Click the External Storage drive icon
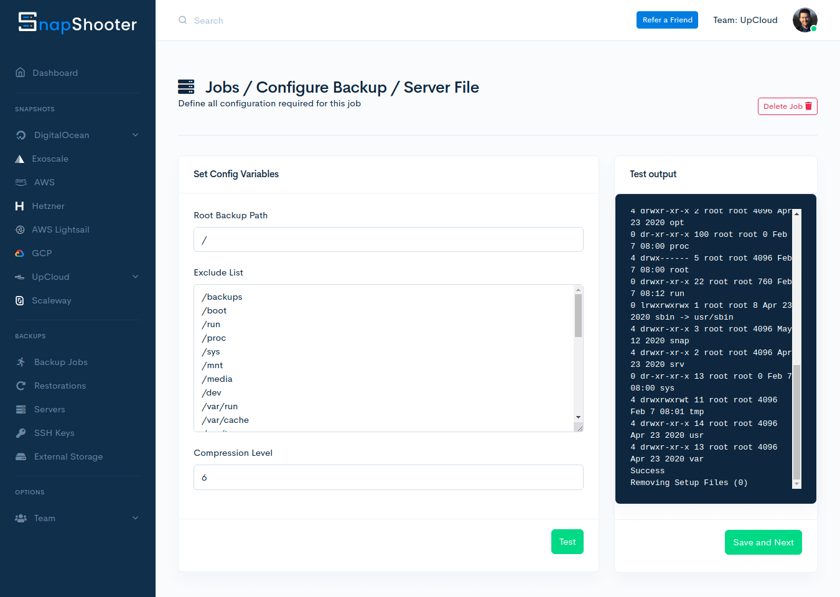The height and width of the screenshot is (597, 840). click(21, 456)
